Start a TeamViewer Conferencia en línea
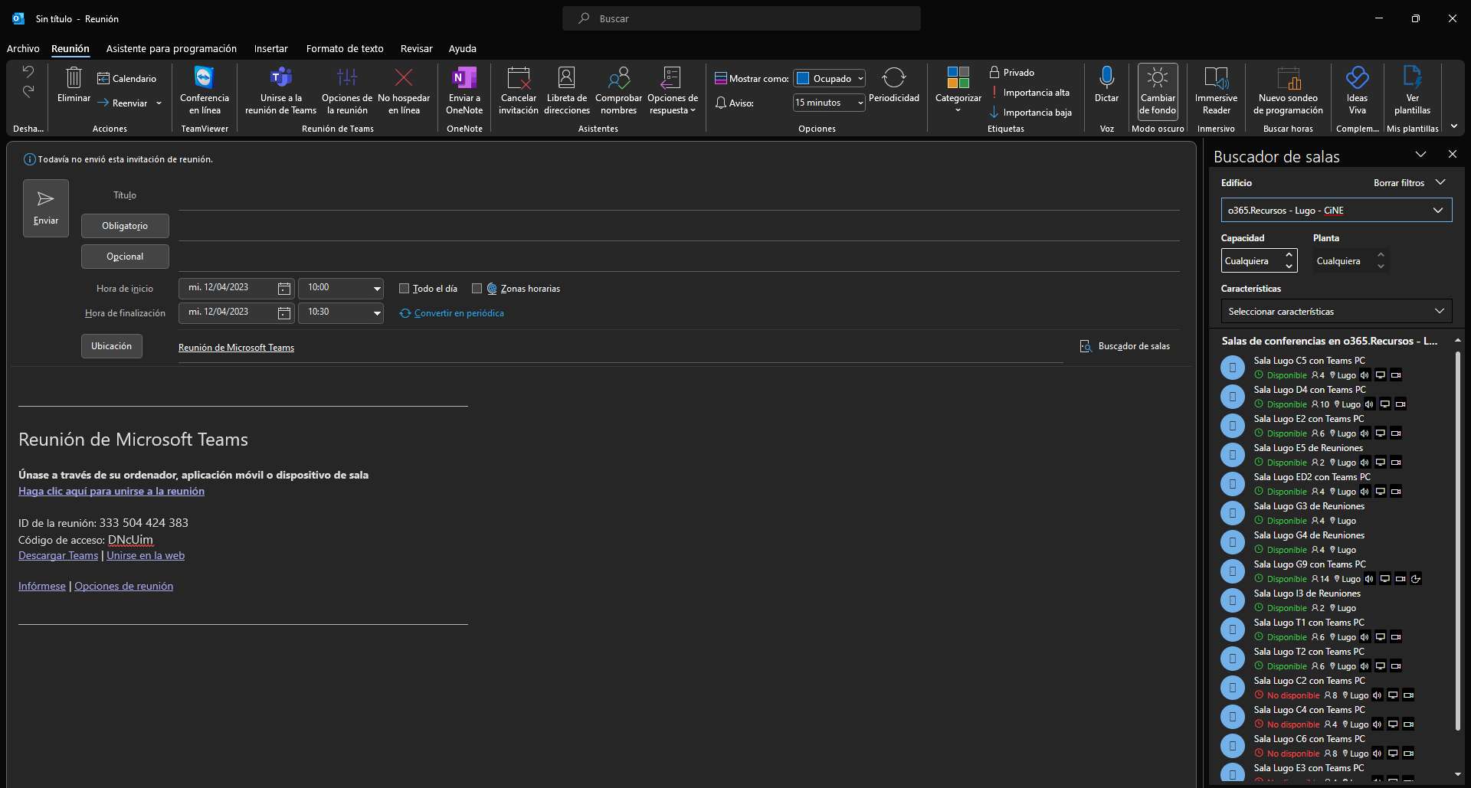1471x788 pixels. (x=205, y=90)
